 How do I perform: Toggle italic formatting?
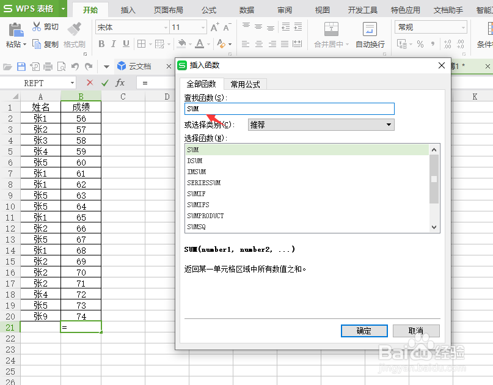(x=112, y=44)
